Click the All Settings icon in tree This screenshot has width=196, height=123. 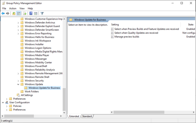pyautogui.click(x=18, y=95)
